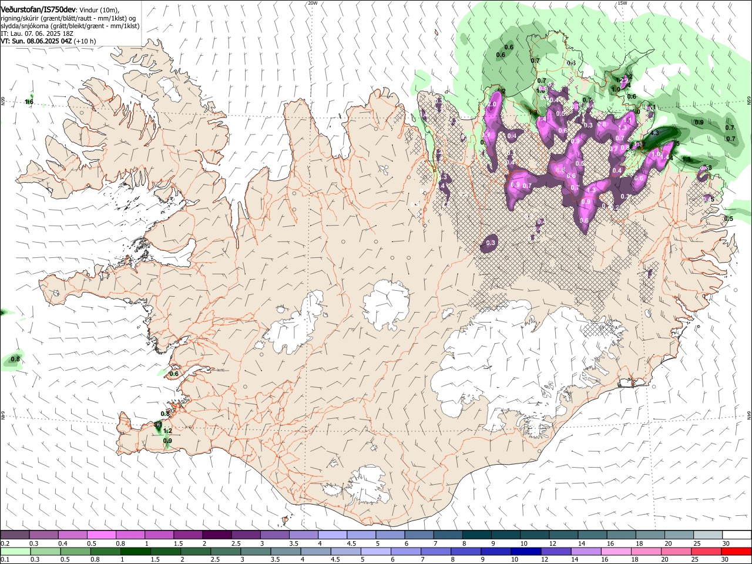Click the 1.2 value near the southwest peninsula
Image resolution: width=752 pixels, height=564 pixels.
(167, 431)
